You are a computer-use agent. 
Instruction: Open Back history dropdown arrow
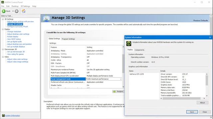tap(13, 11)
